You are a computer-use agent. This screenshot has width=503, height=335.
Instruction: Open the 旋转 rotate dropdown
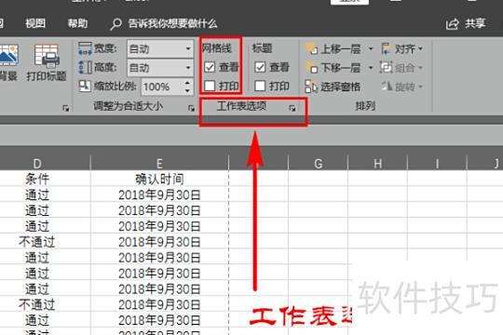coord(402,87)
